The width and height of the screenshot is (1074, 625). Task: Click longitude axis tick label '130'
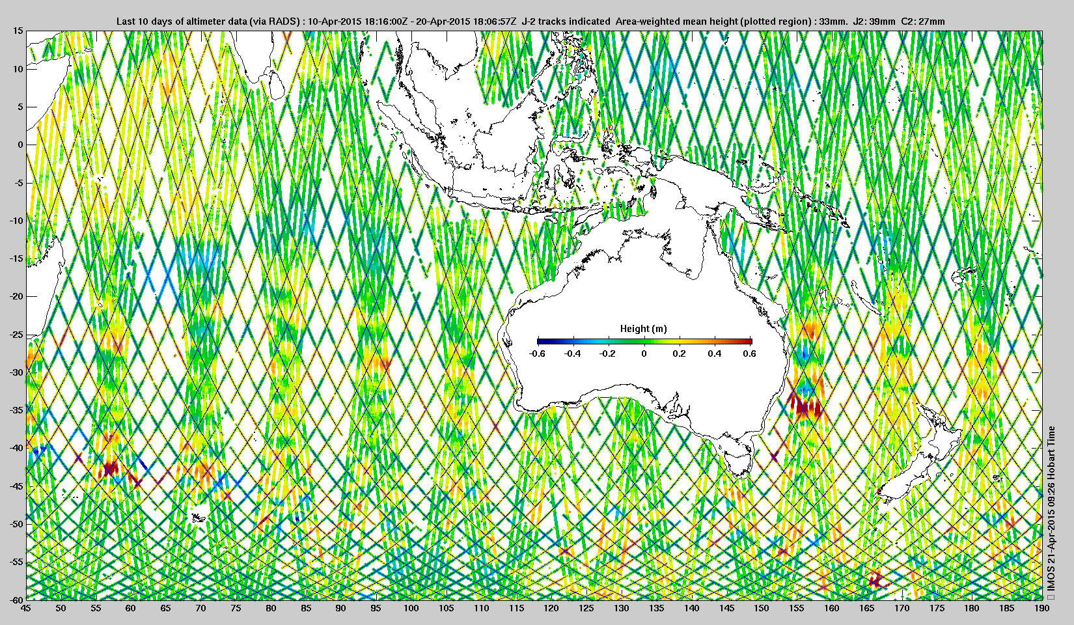pos(621,609)
